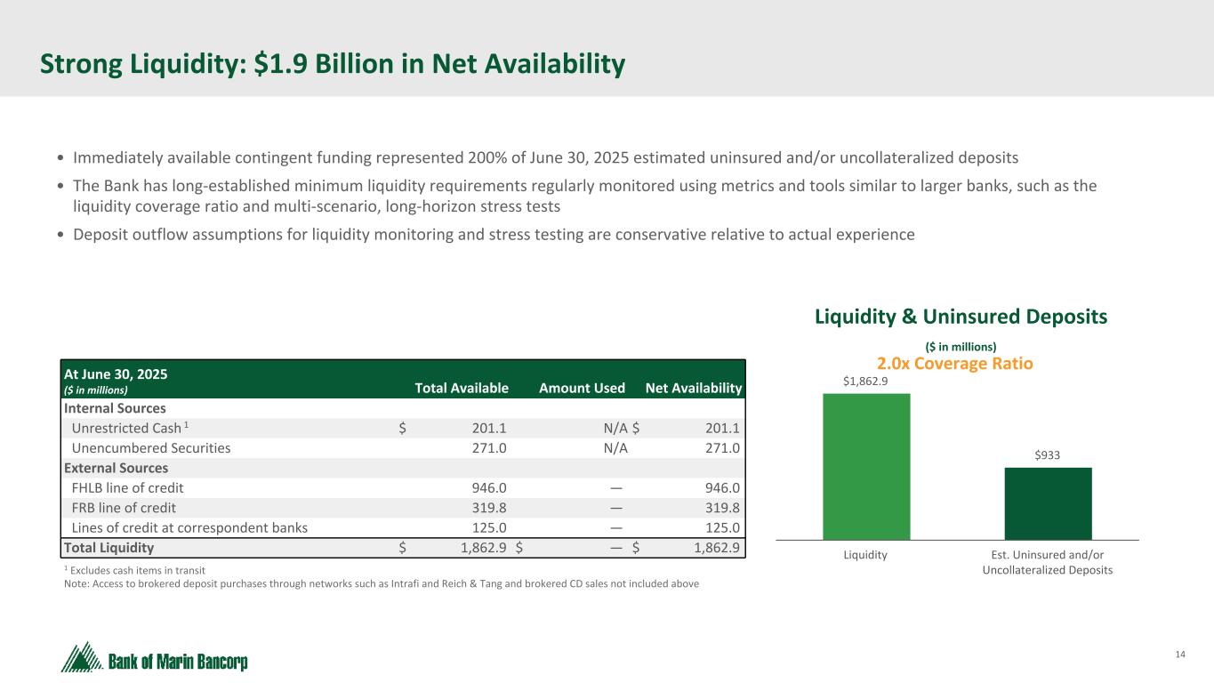Click the External Sources section heading
Image resolution: width=1214 pixels, height=683 pixels.
[116, 468]
